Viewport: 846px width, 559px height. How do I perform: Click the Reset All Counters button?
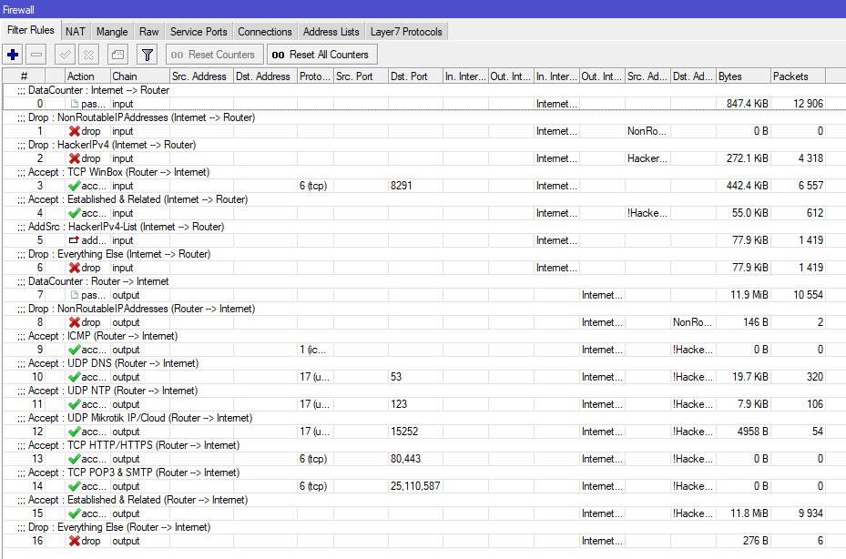coord(321,55)
